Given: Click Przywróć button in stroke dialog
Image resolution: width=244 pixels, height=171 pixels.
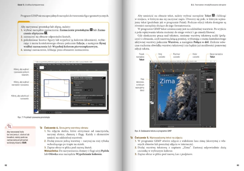Looking at the screenshot, I should tap(84, 104).
